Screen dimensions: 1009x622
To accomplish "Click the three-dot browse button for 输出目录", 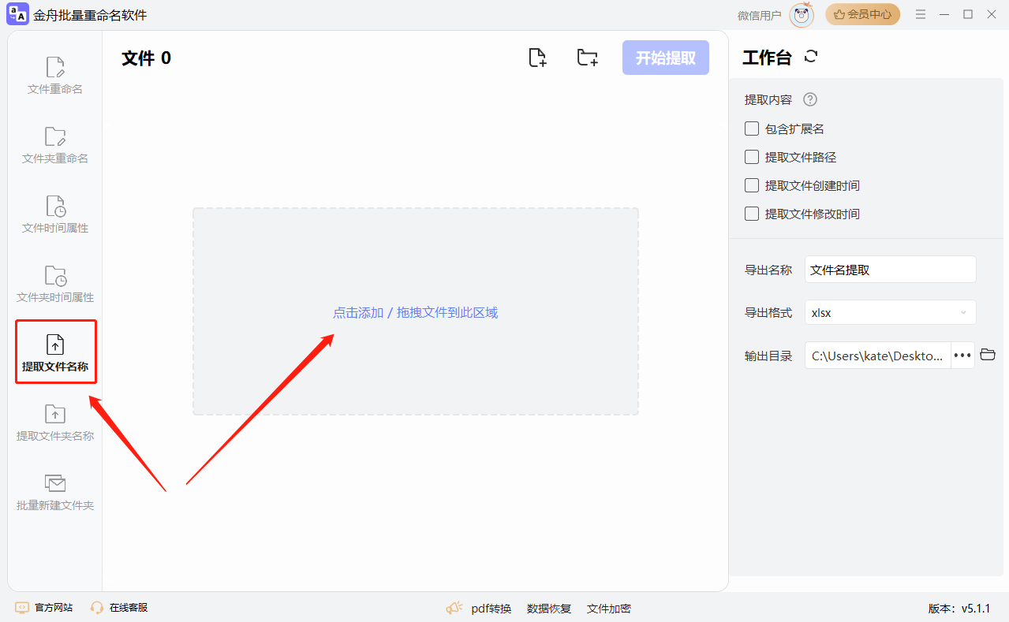I will [x=962, y=356].
